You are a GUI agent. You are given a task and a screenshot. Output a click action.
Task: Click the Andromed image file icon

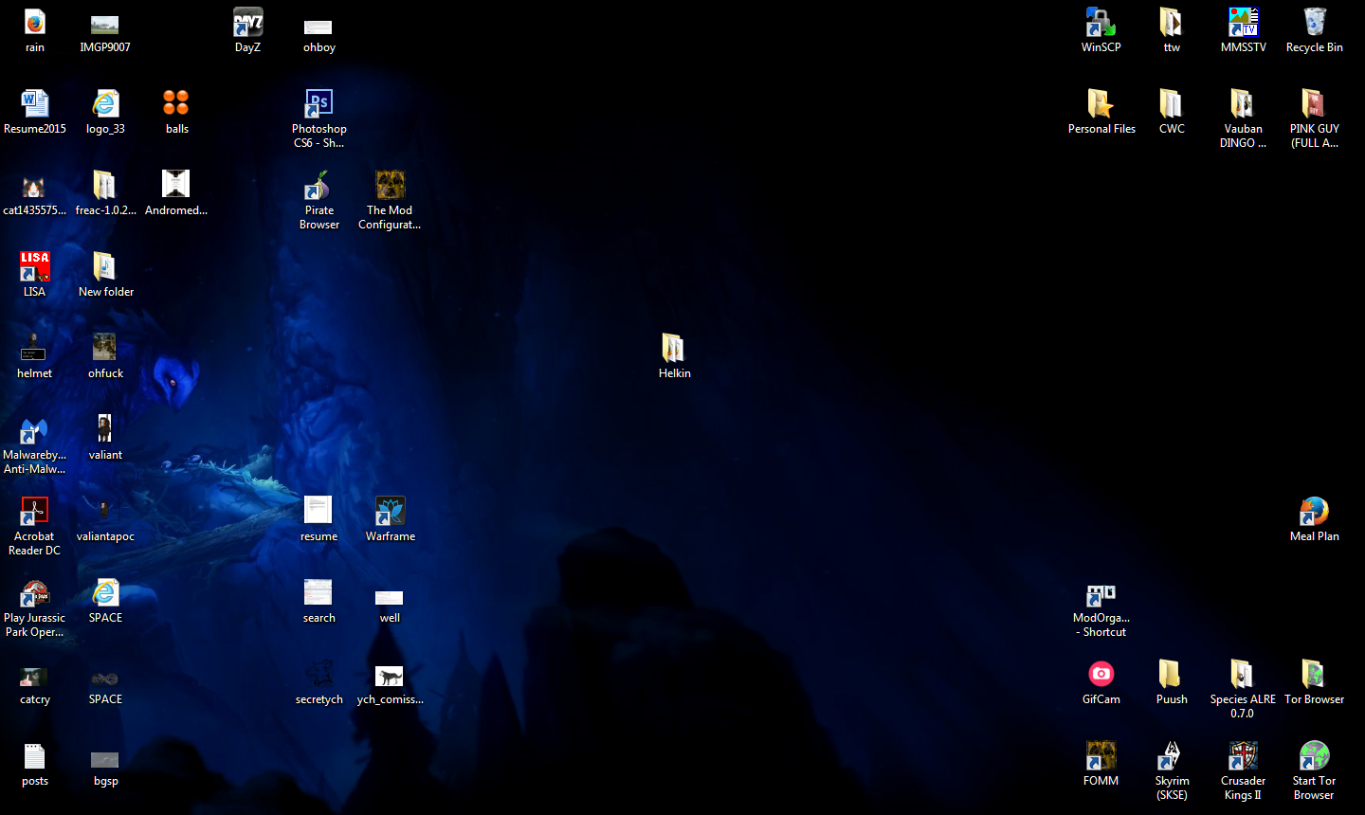click(x=176, y=184)
